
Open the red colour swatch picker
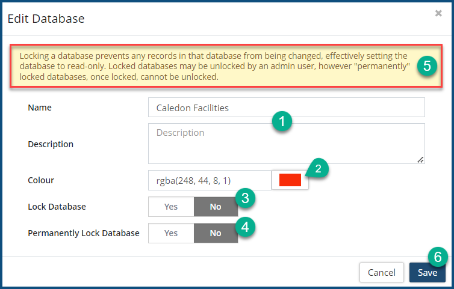tap(290, 180)
